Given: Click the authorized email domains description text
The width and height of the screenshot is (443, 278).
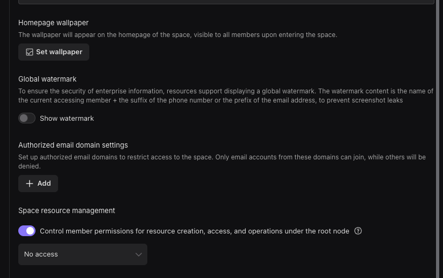Looking at the screenshot, I should (x=222, y=162).
